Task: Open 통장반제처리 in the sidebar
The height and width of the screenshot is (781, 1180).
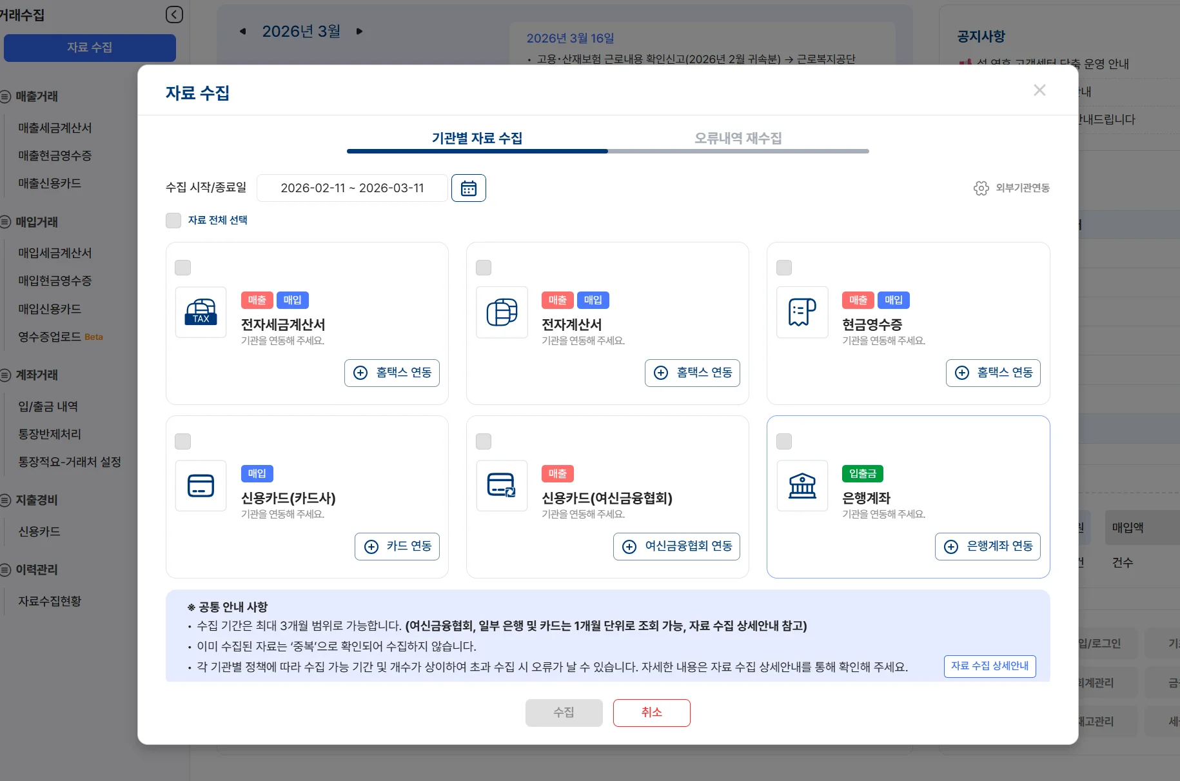Action: tap(50, 434)
